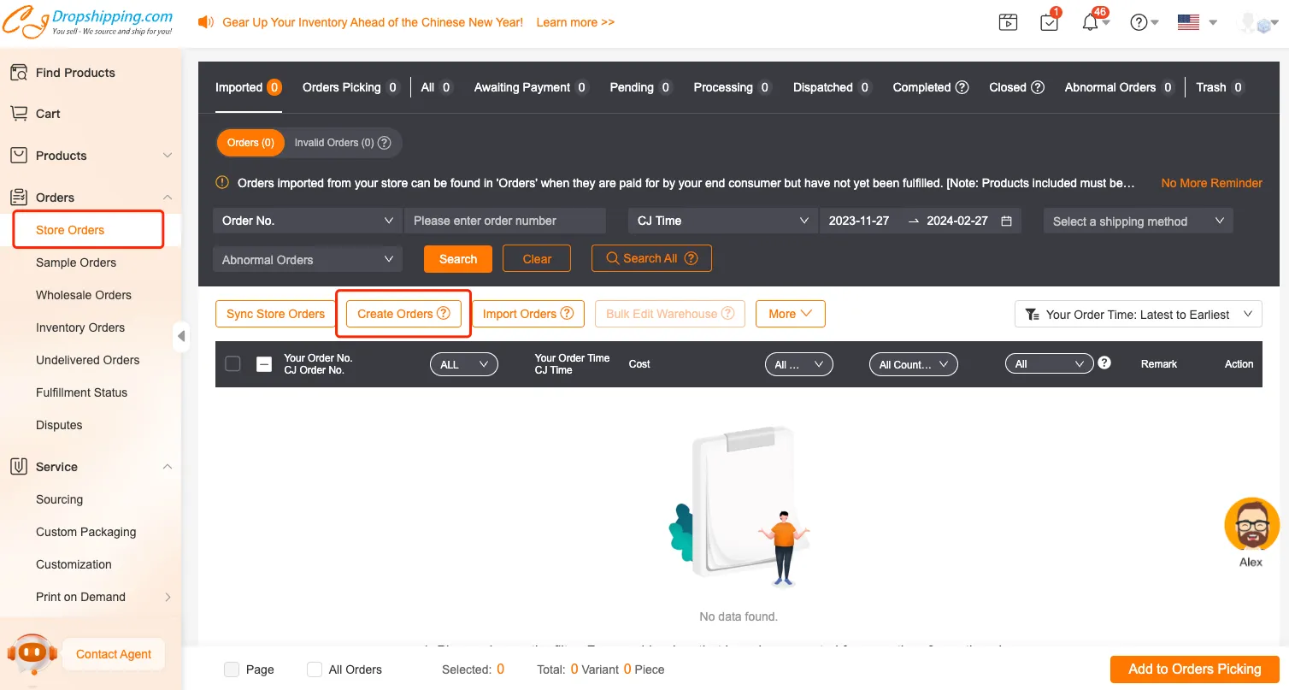Open the notifications bell icon
The width and height of the screenshot is (1289, 690).
[x=1090, y=23]
